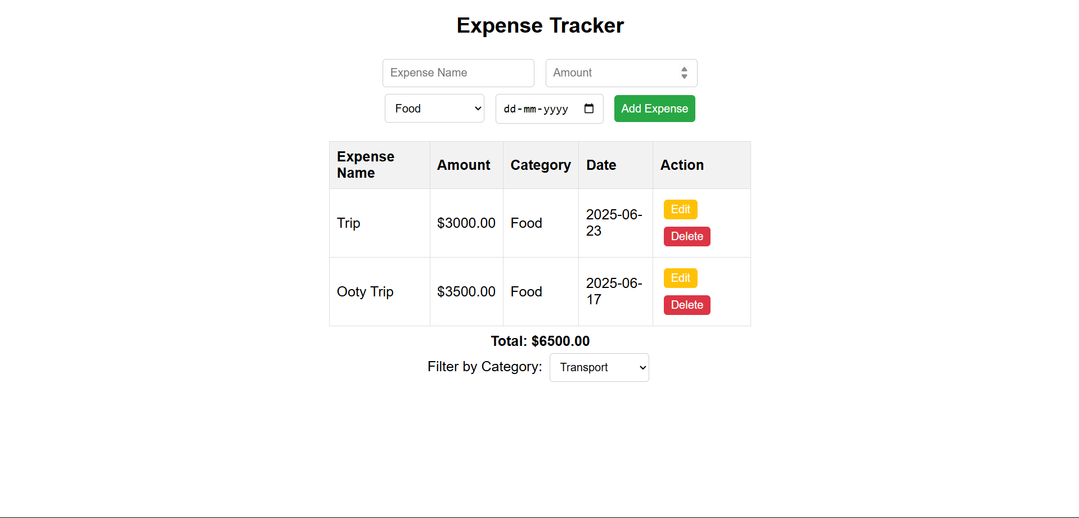Click the Add Expense button
Screen dimensions: 1079x518
(654, 109)
